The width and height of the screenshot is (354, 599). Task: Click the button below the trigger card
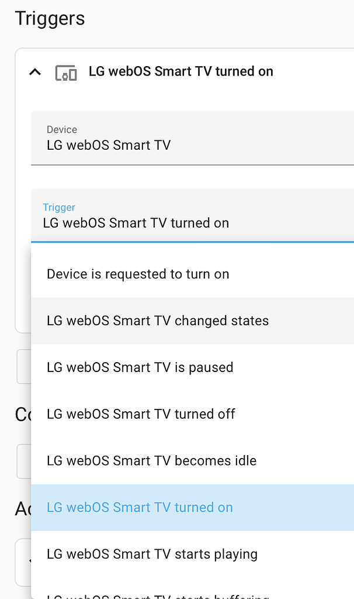pos(22,367)
